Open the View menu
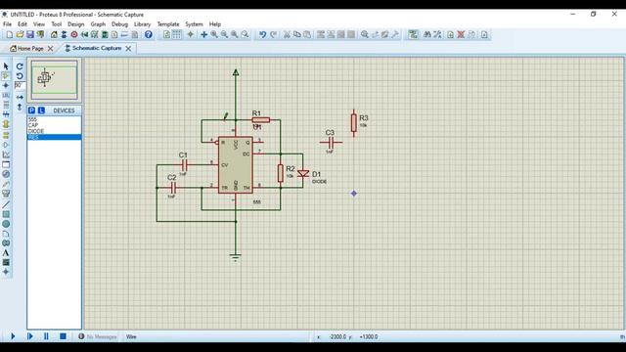Image resolution: width=626 pixels, height=352 pixels. [x=39, y=23]
